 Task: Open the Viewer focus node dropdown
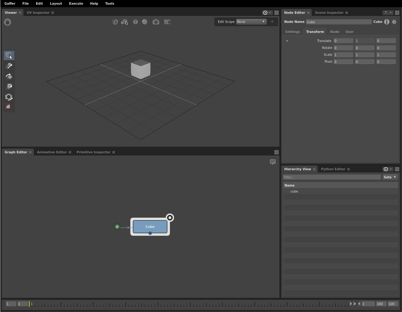click(267, 13)
